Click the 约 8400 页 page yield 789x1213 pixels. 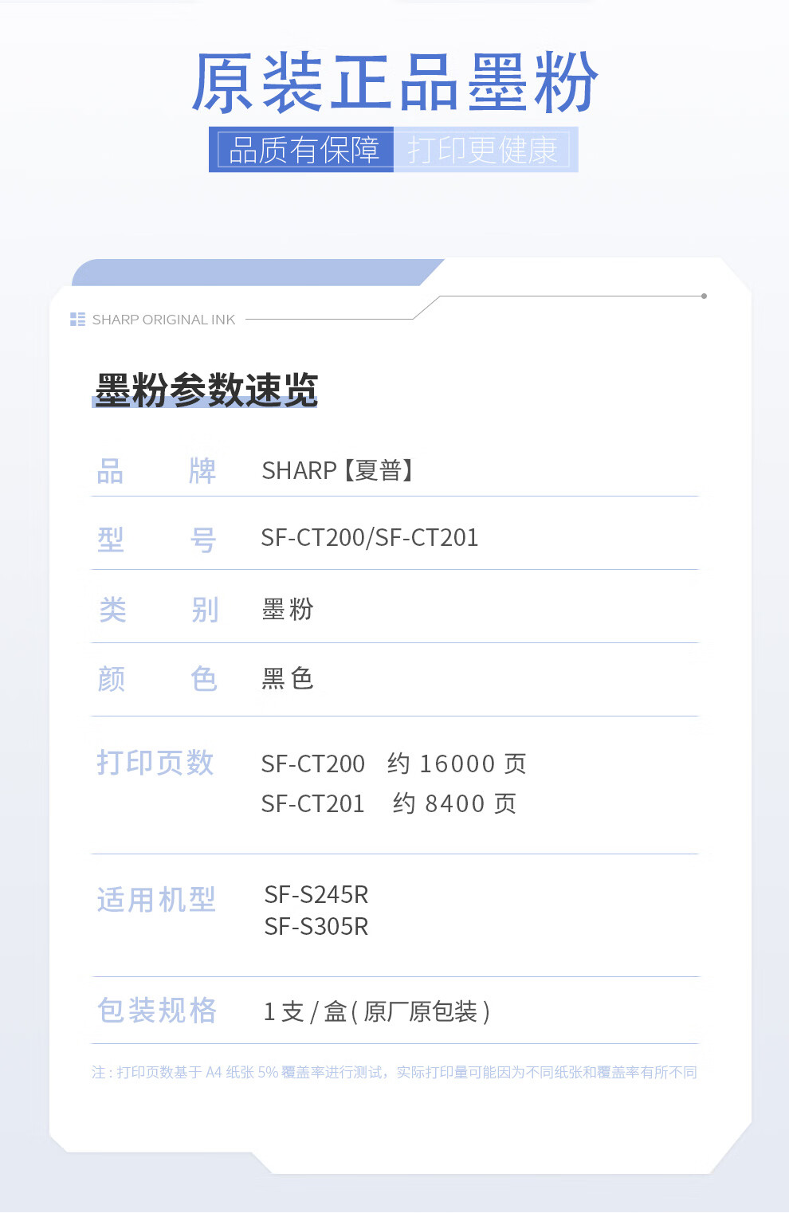point(454,803)
